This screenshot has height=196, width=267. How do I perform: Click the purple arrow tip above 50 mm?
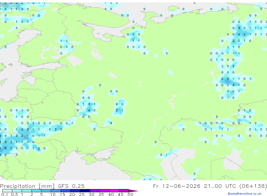[x=134, y=191]
